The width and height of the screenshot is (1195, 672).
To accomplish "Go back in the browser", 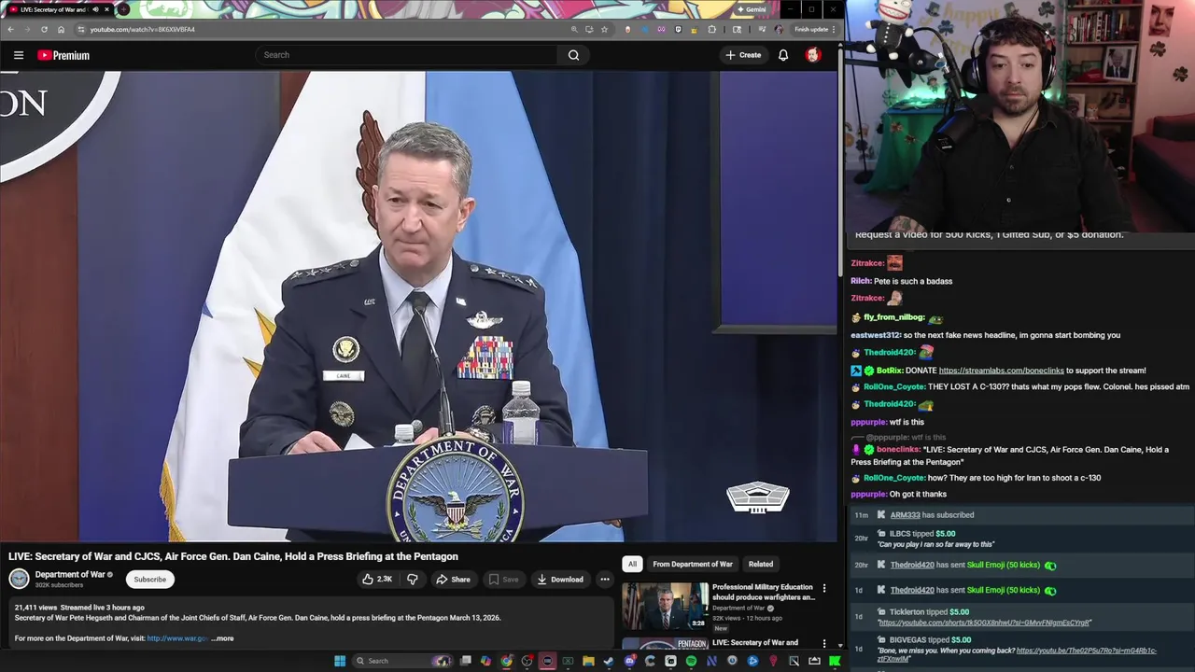I will tap(10, 29).
